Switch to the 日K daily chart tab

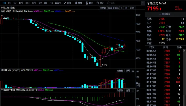(x=4, y=3)
